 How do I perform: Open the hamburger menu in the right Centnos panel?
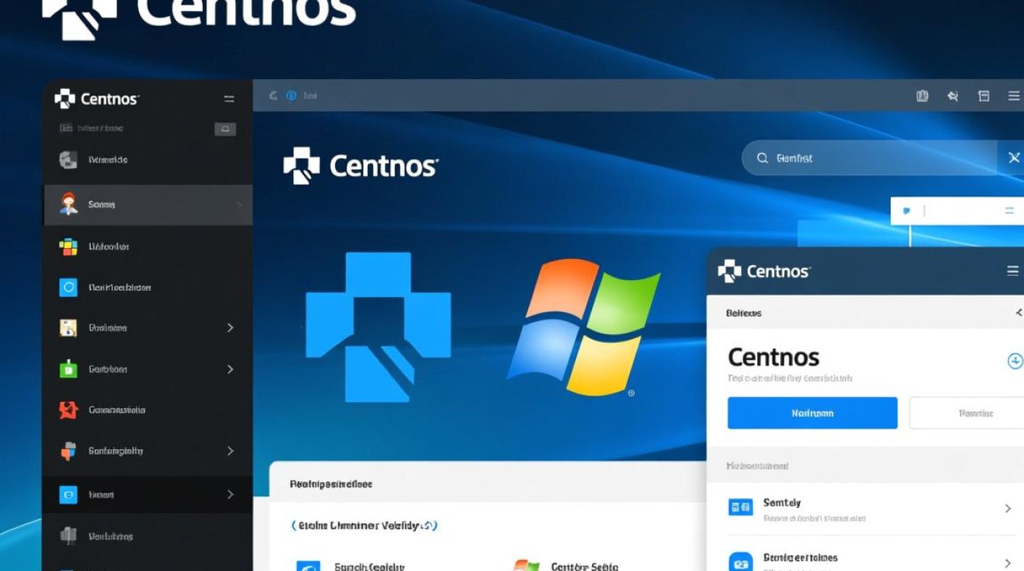[x=1013, y=271]
